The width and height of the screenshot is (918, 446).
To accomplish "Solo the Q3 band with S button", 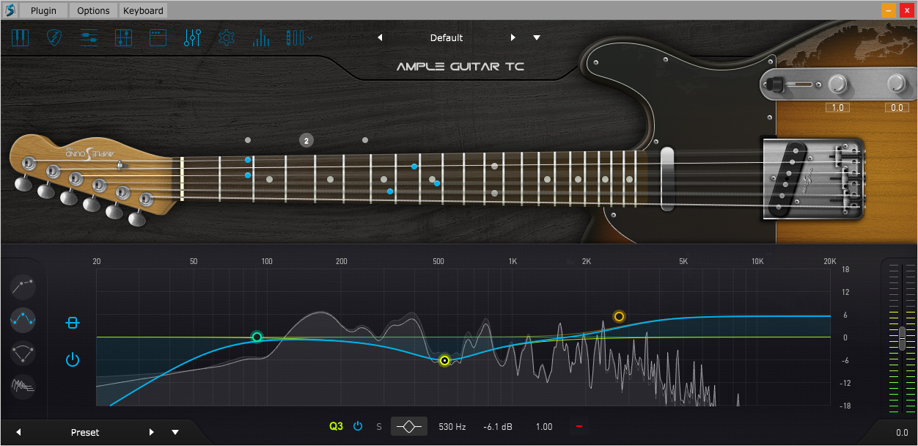I will click(x=379, y=426).
